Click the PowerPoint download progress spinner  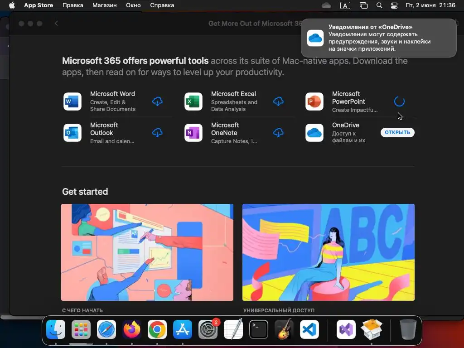coord(399,101)
